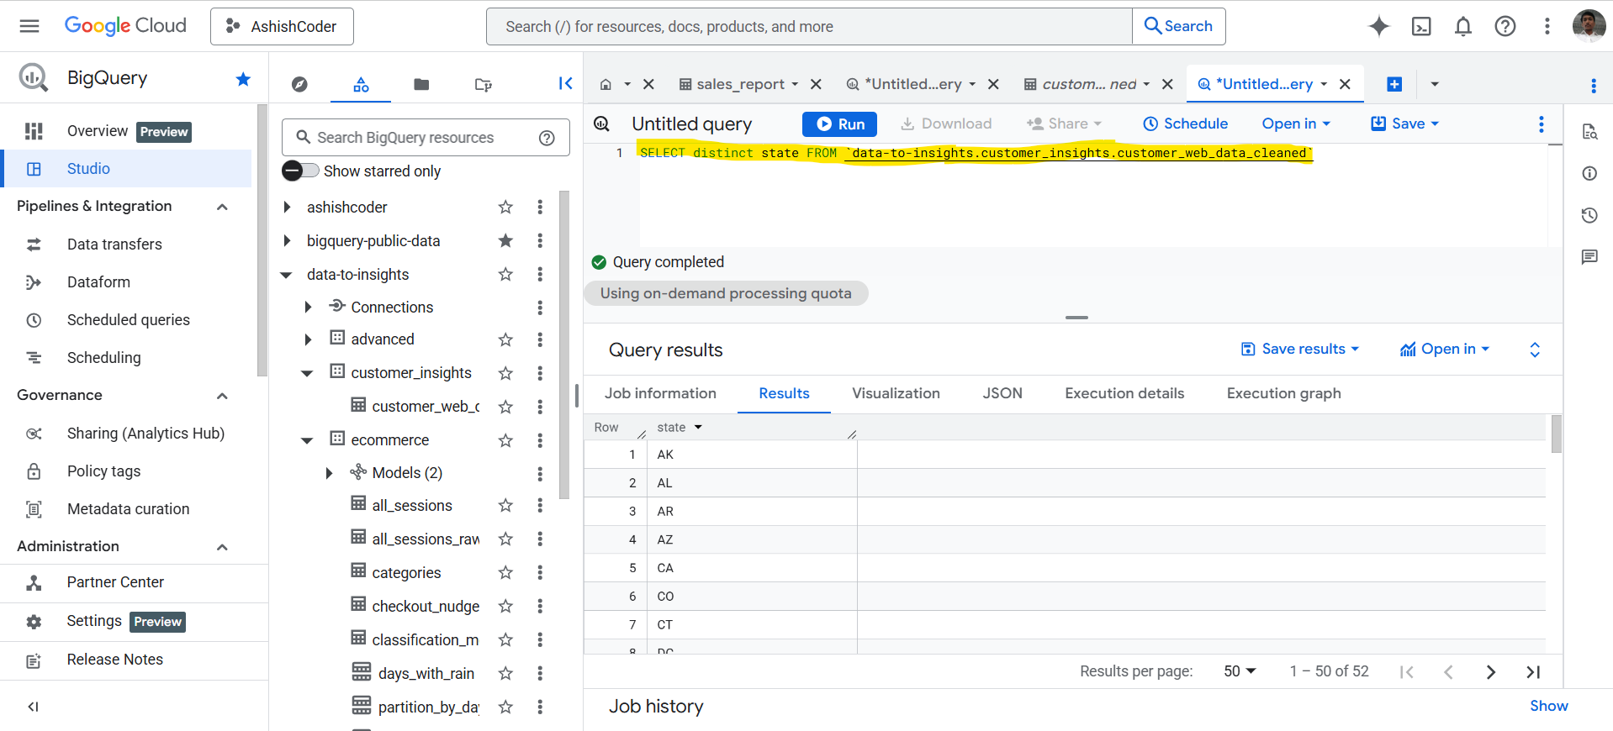Collapse the explorer pane with the arrow icon
This screenshot has height=731, width=1613.
pyautogui.click(x=565, y=83)
